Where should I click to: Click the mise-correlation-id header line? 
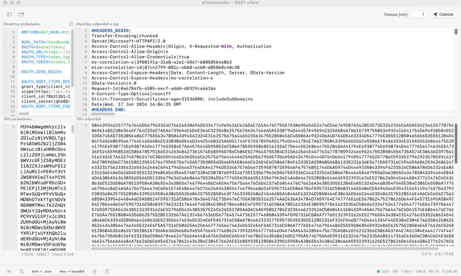click(166, 68)
